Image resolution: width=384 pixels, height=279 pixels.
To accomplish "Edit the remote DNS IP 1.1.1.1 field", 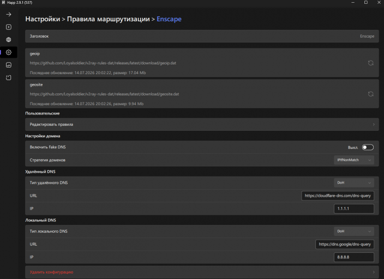I will click(x=354, y=209).
